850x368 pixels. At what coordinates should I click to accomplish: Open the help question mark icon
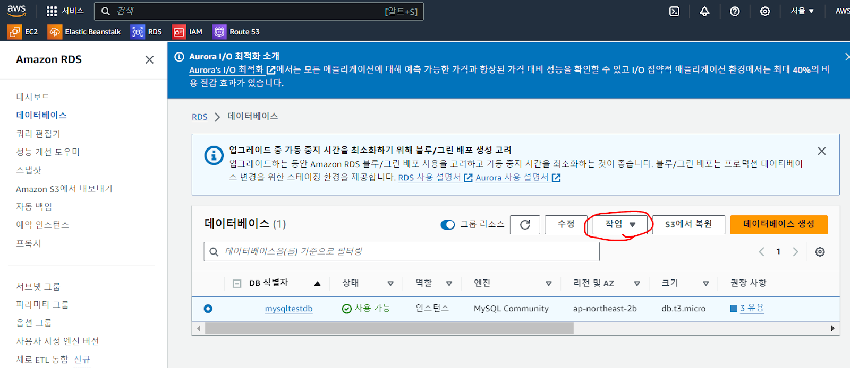pos(735,11)
